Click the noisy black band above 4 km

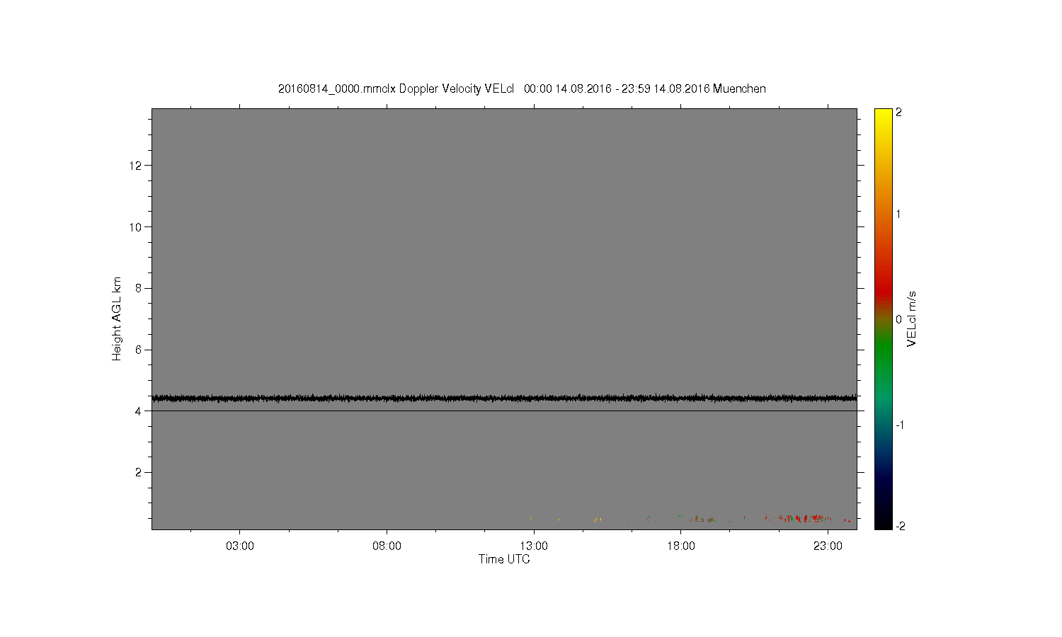pyautogui.click(x=504, y=398)
